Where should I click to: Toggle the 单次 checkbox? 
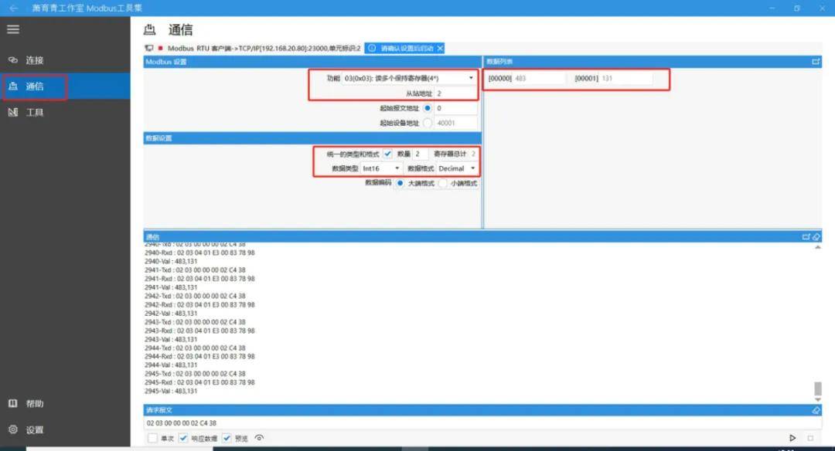coord(152,438)
